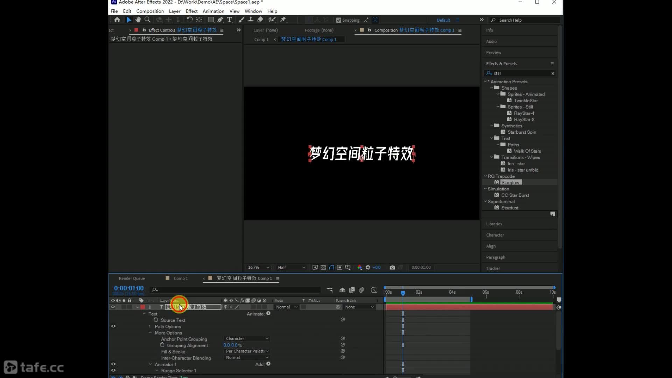Select the CC Star Burst effect

point(515,195)
